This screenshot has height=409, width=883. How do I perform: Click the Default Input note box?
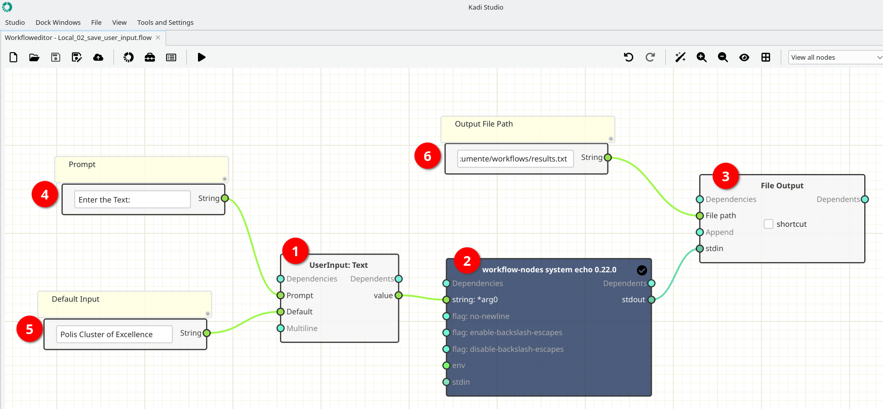[x=125, y=304]
